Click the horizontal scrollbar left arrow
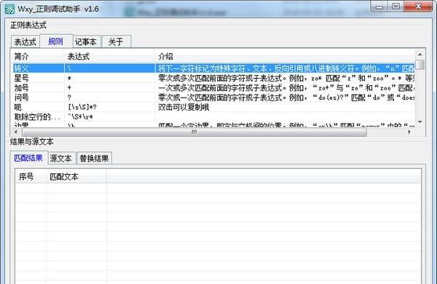This screenshot has height=284, width=437. tap(16, 132)
